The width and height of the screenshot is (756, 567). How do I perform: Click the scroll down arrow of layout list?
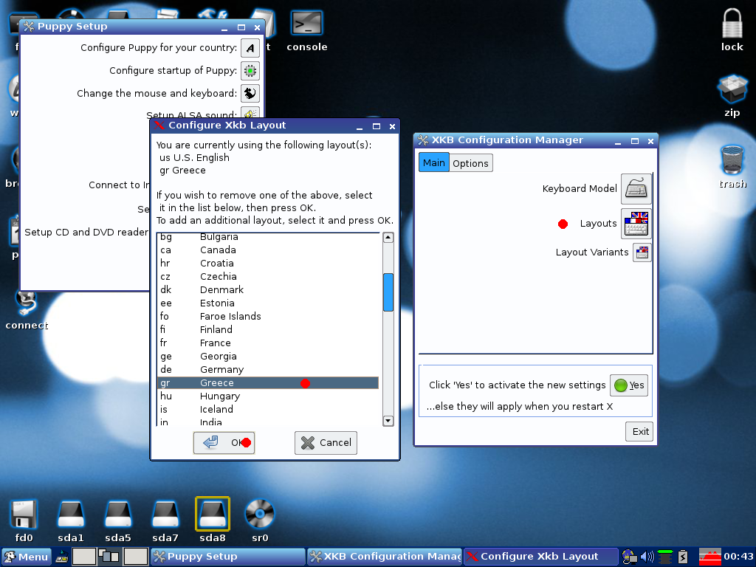[x=388, y=420]
